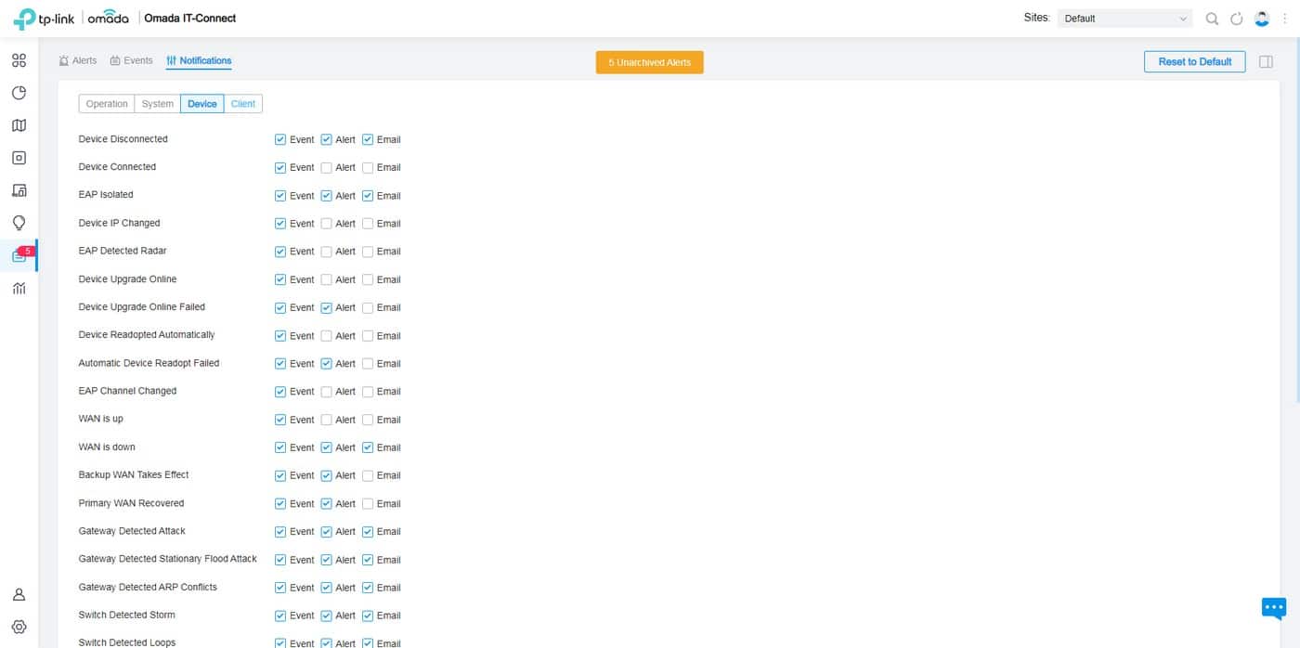
Task: Open the Devices sidebar icon
Action: tap(19, 158)
